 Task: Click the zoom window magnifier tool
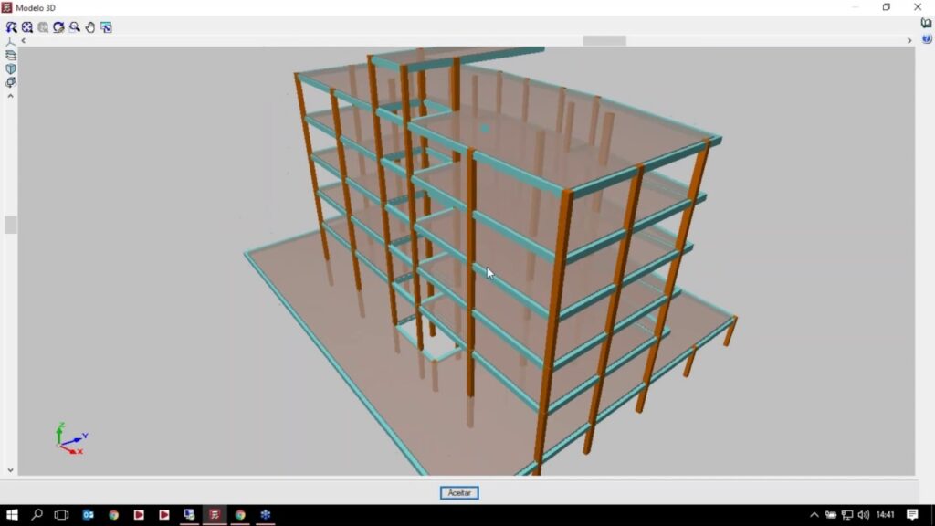(11, 27)
